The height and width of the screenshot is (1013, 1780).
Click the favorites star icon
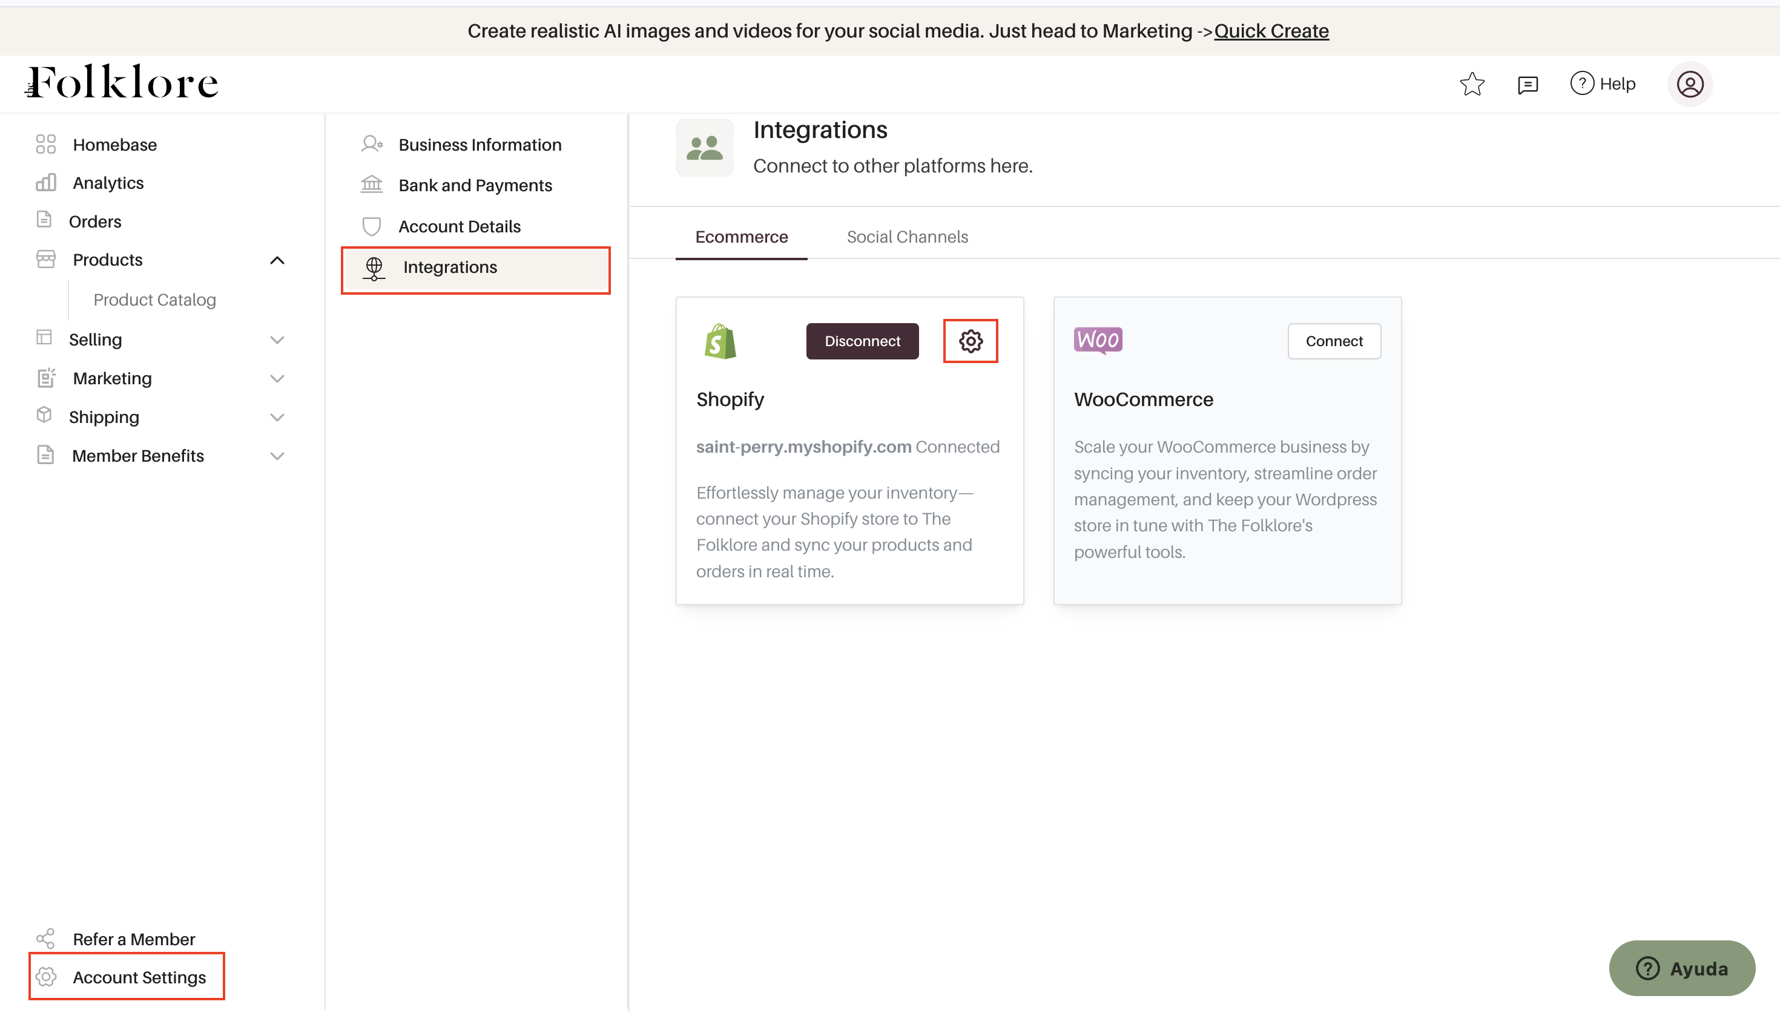tap(1472, 84)
